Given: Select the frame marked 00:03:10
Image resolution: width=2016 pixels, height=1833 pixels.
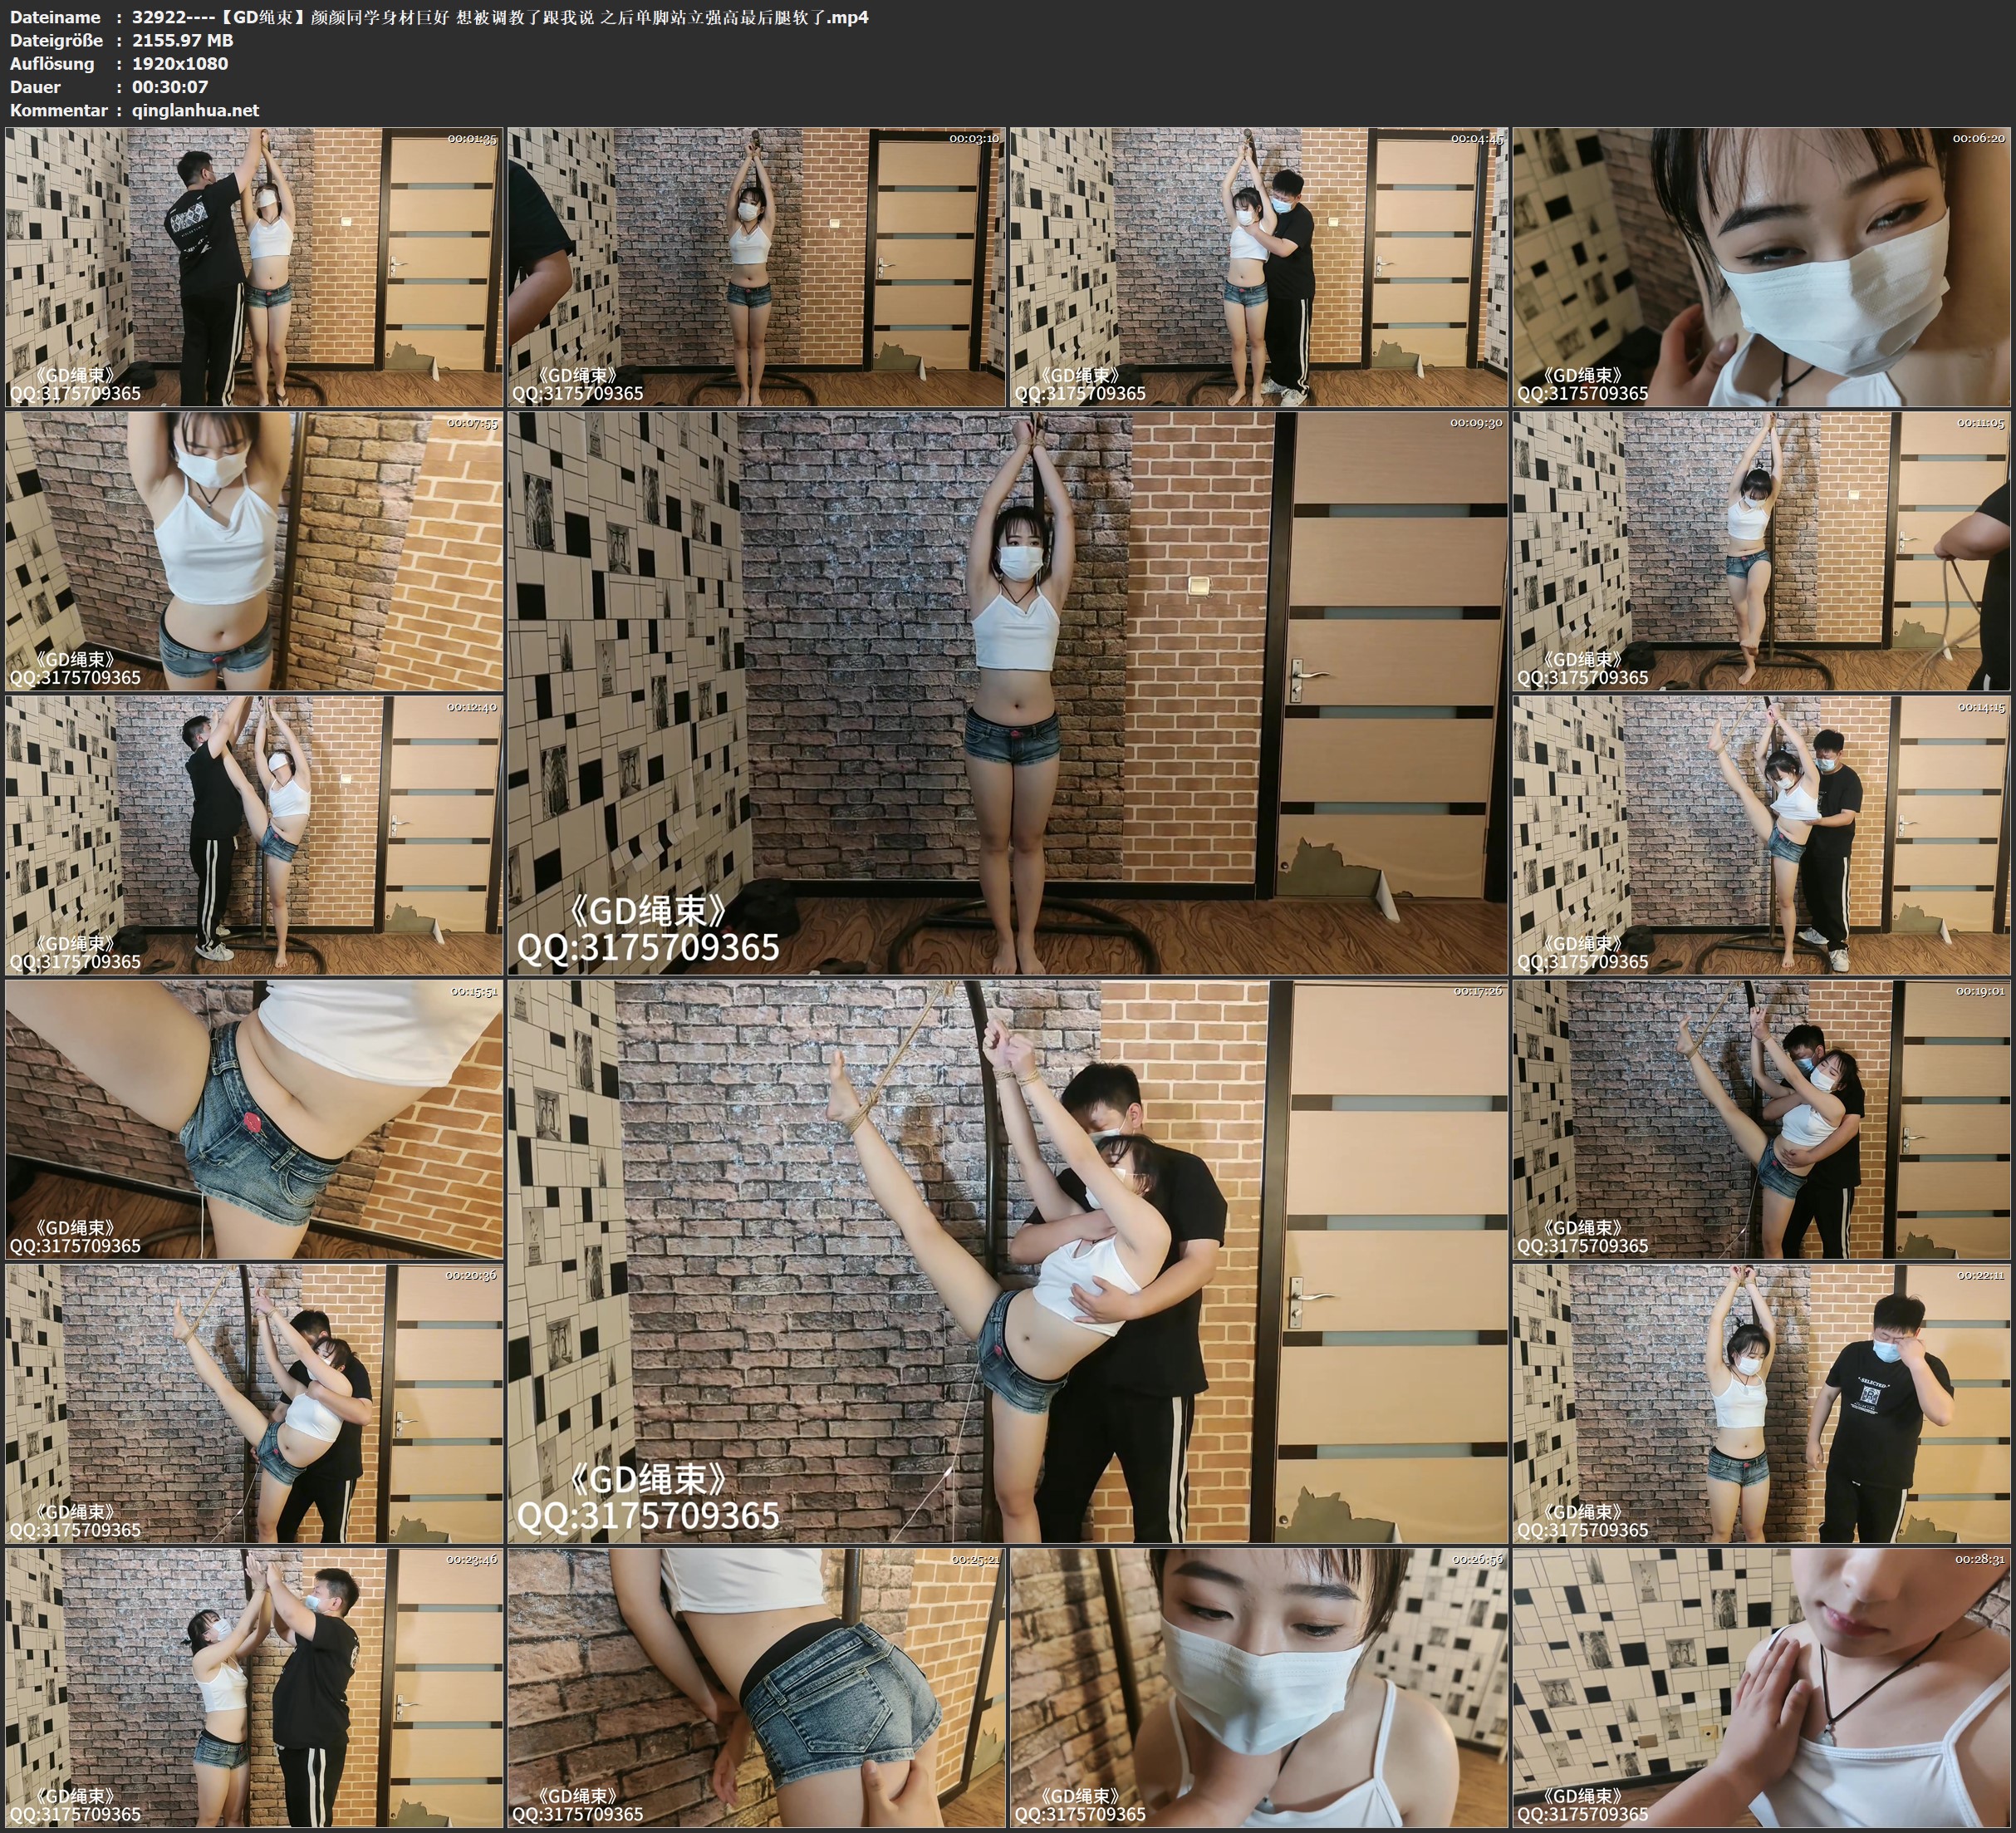Looking at the screenshot, I should [x=756, y=266].
